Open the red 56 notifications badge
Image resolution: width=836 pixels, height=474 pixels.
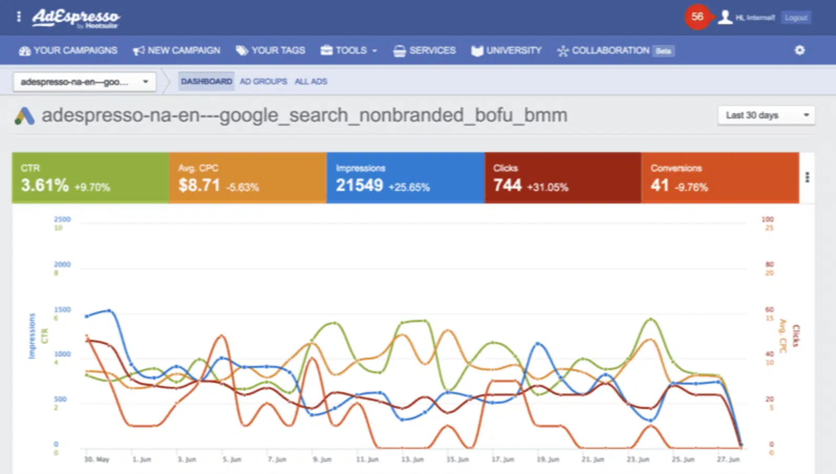pos(697,17)
